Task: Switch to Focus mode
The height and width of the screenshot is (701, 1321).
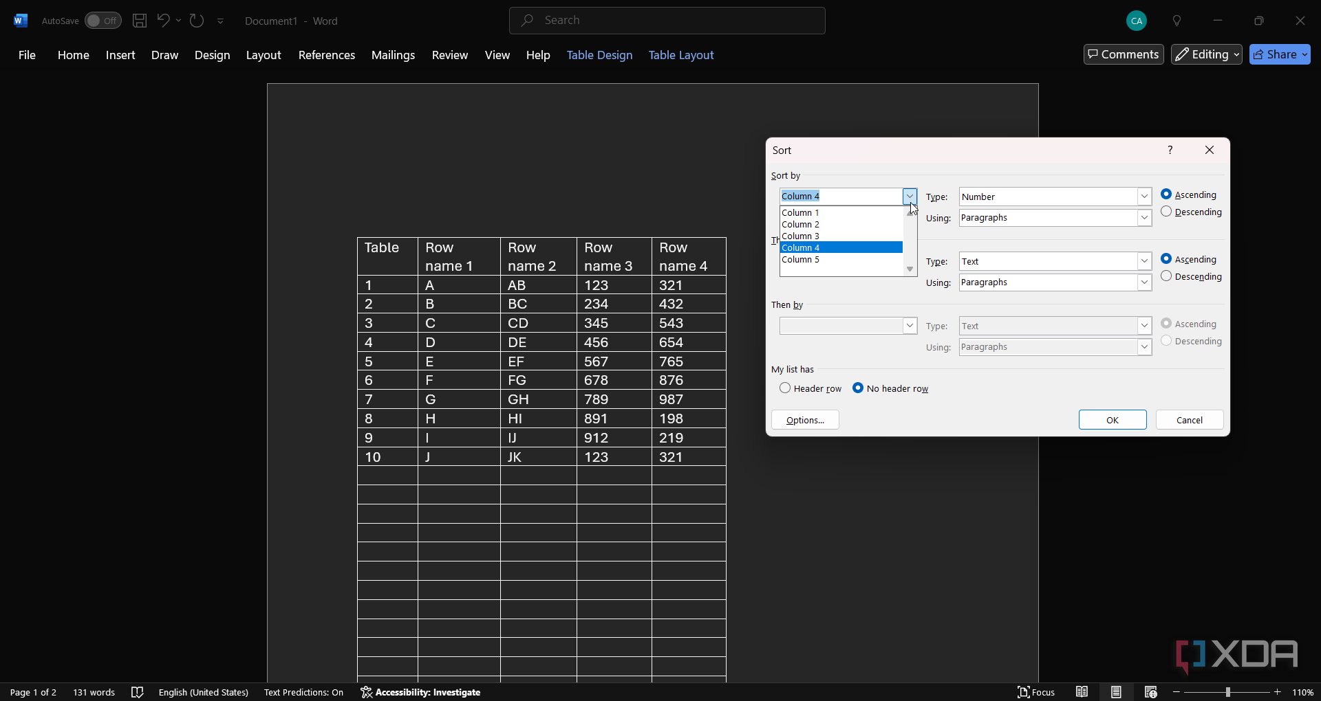Action: tap(1036, 692)
